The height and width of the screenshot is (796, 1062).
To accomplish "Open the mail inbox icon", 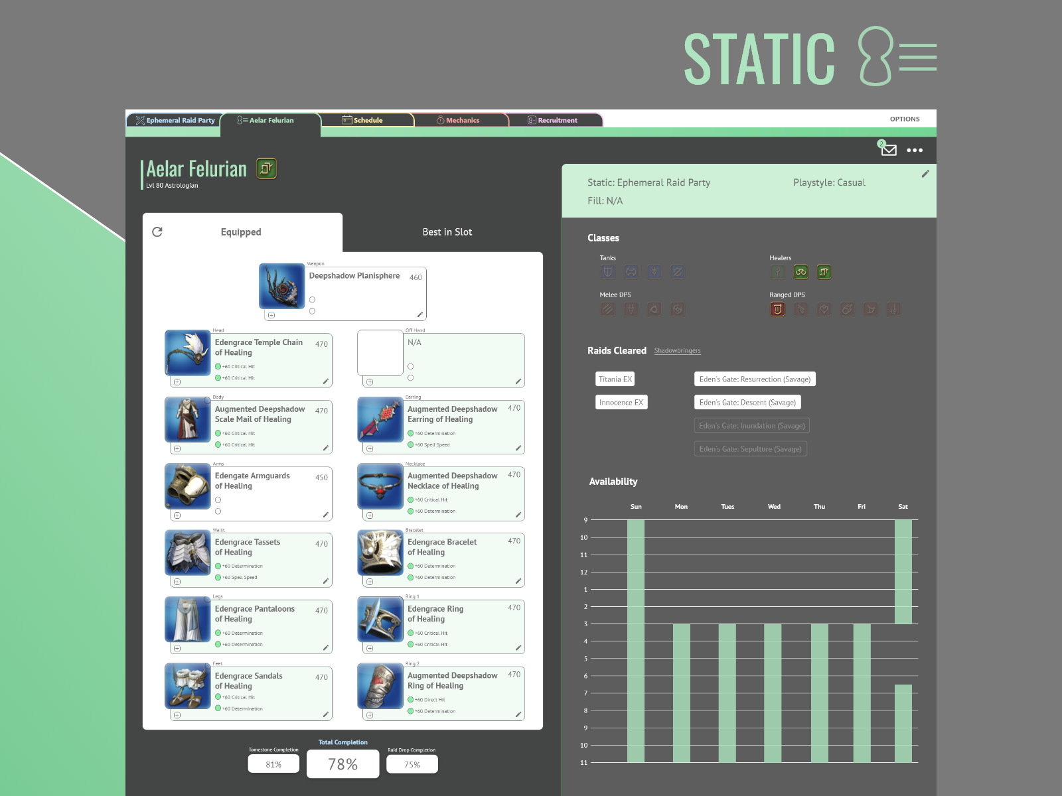I will tap(888, 149).
